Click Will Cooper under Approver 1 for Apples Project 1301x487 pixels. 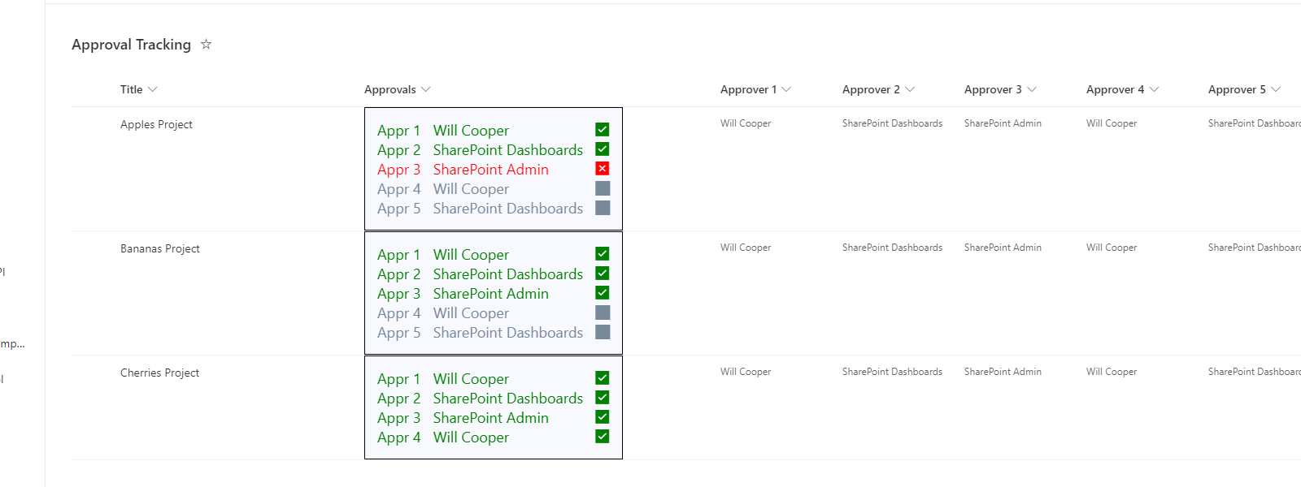(745, 123)
